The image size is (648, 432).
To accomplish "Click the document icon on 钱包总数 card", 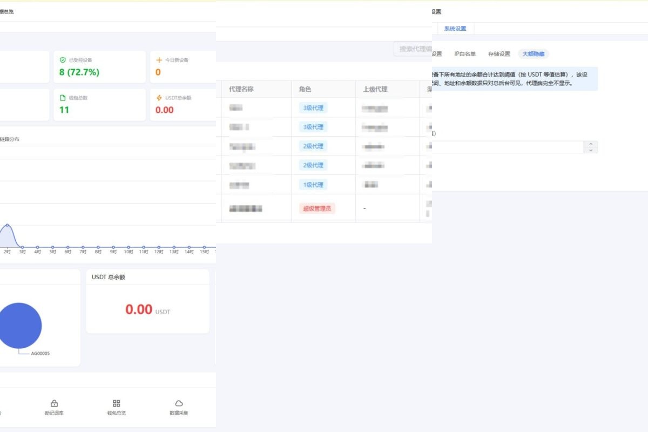I will (x=63, y=98).
